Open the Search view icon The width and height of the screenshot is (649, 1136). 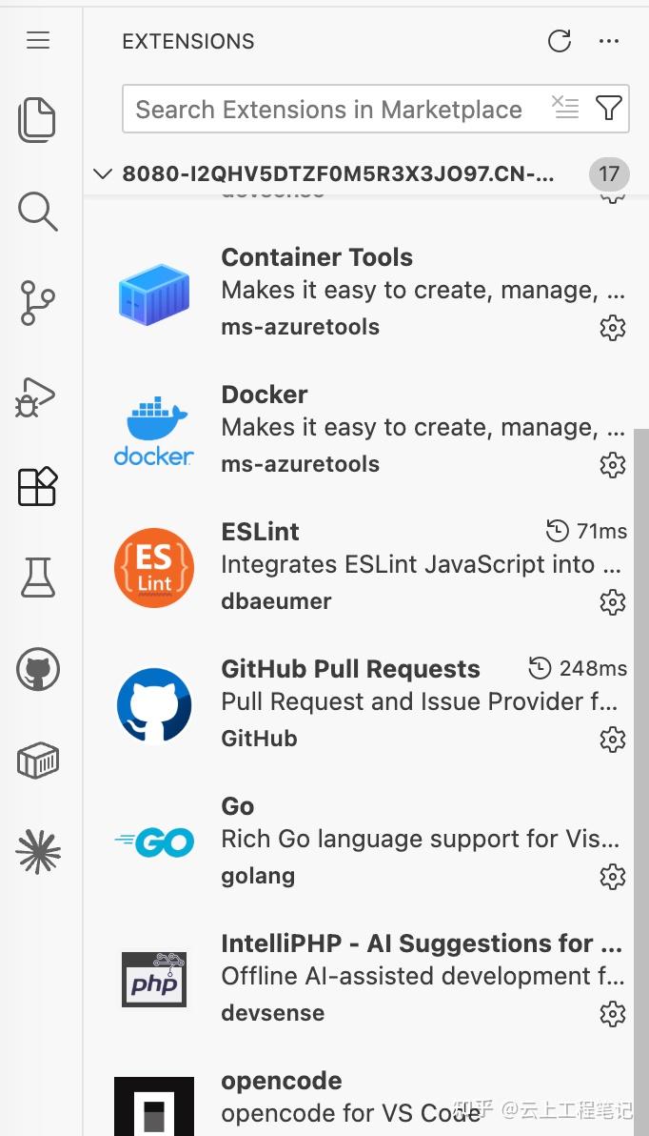click(x=37, y=211)
